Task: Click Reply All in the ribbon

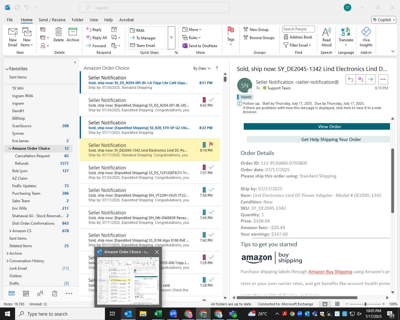Action: (x=97, y=38)
